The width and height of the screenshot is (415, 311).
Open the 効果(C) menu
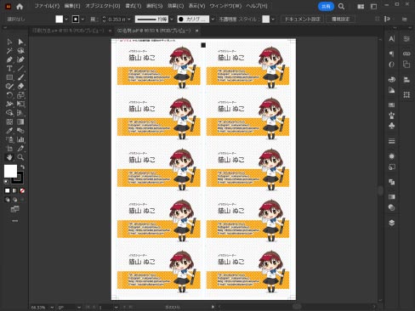[175, 6]
